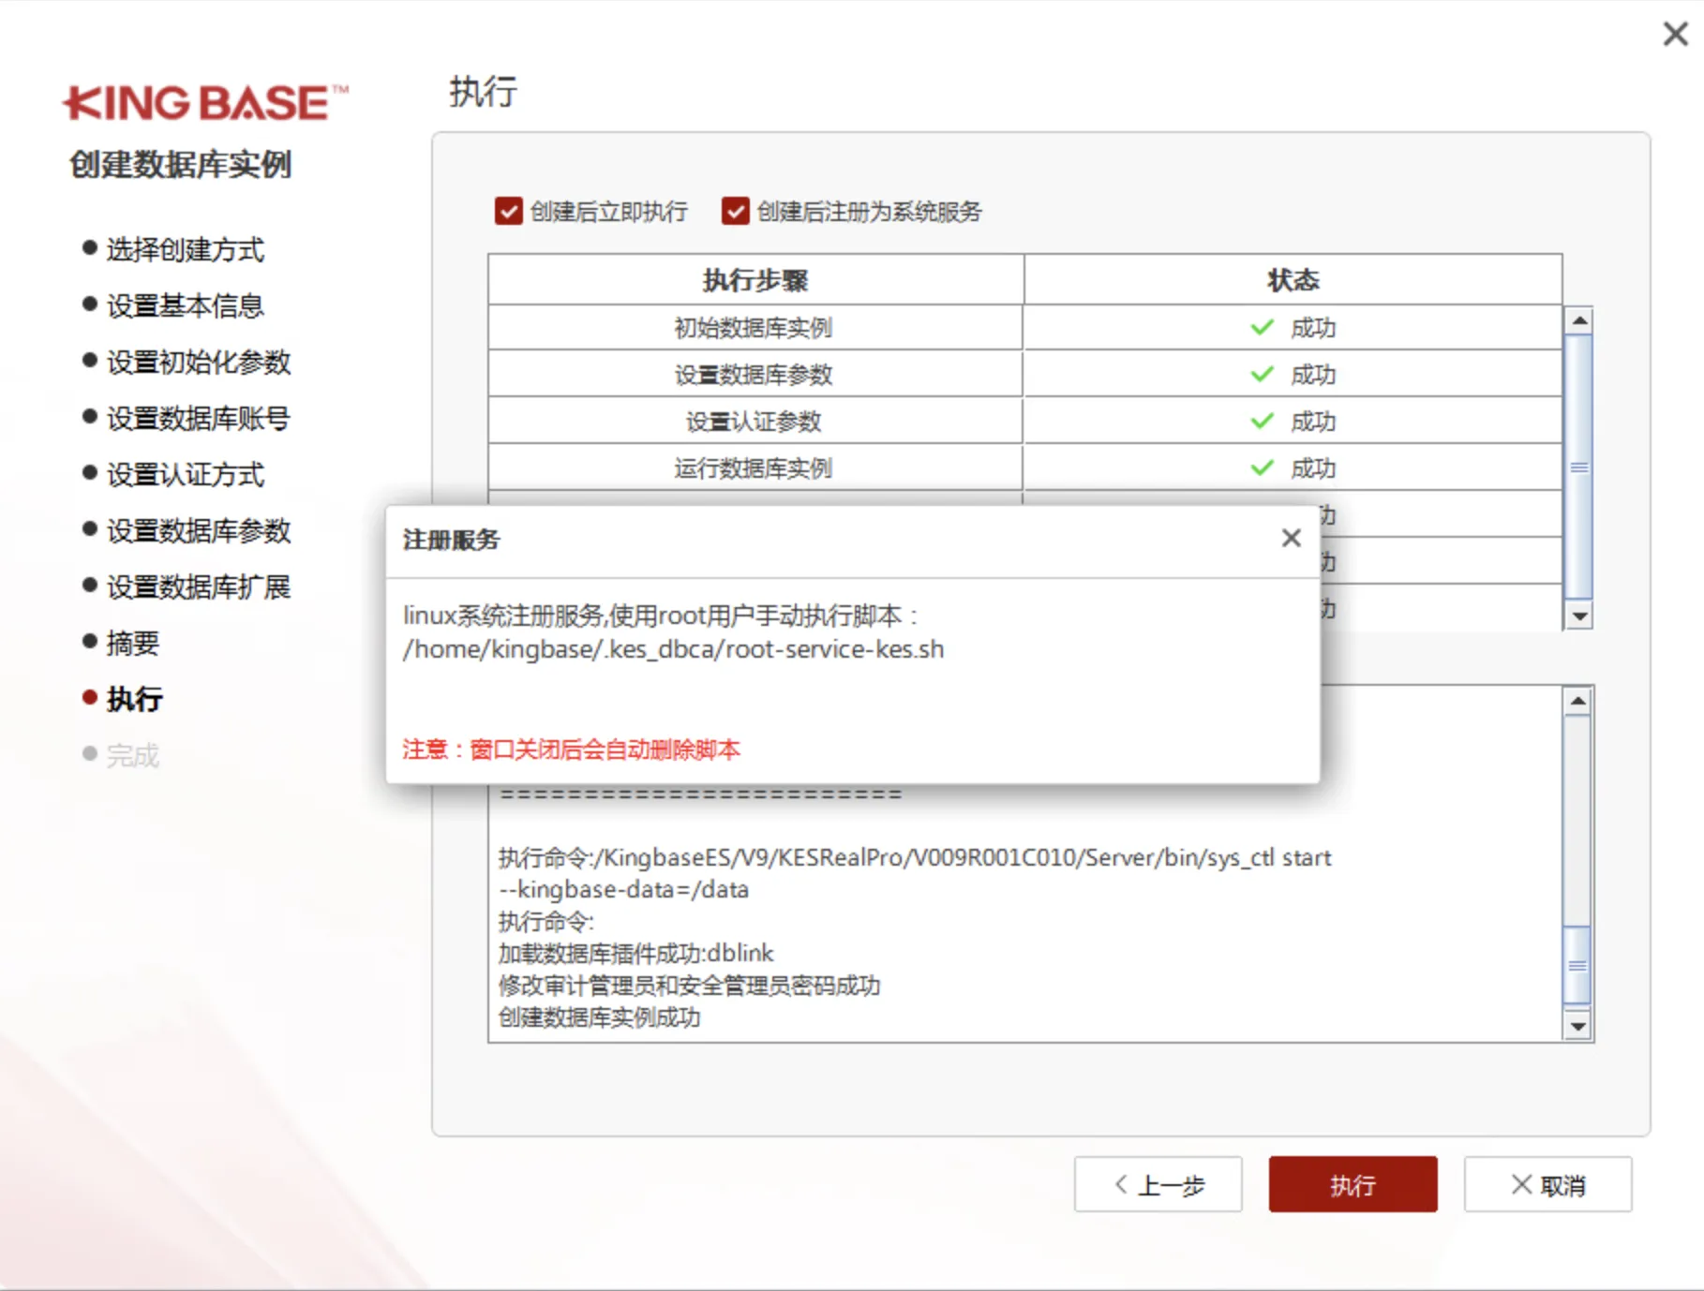
Task: Click the success icon for 运行数据库实例
Action: point(1261,467)
